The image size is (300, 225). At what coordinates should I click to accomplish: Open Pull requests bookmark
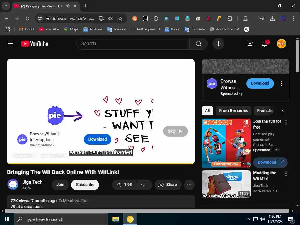145,29
